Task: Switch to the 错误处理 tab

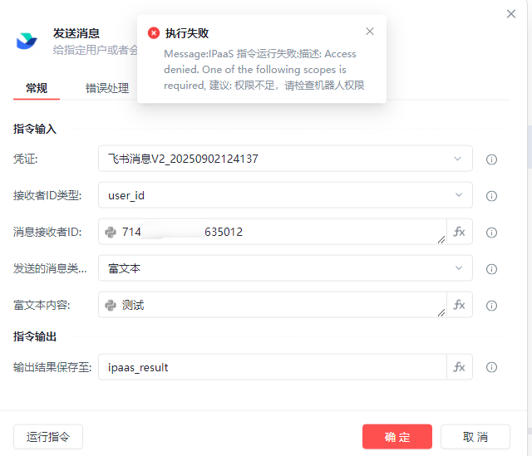Action: 107,88
